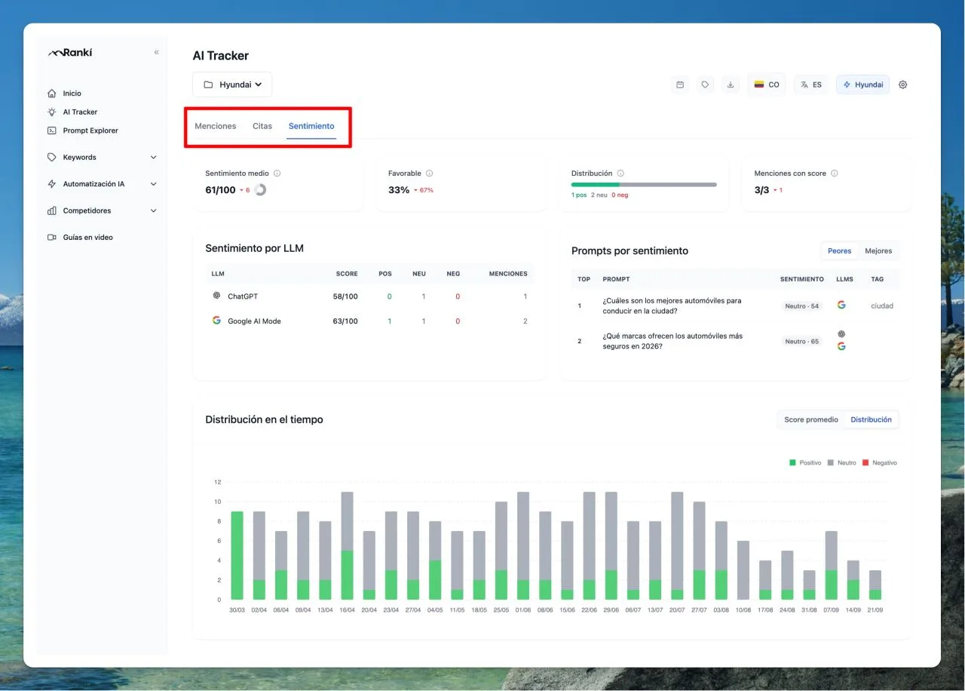Select AI Tracker in the sidebar
Viewport: 965px width, 691px height.
[x=80, y=112]
